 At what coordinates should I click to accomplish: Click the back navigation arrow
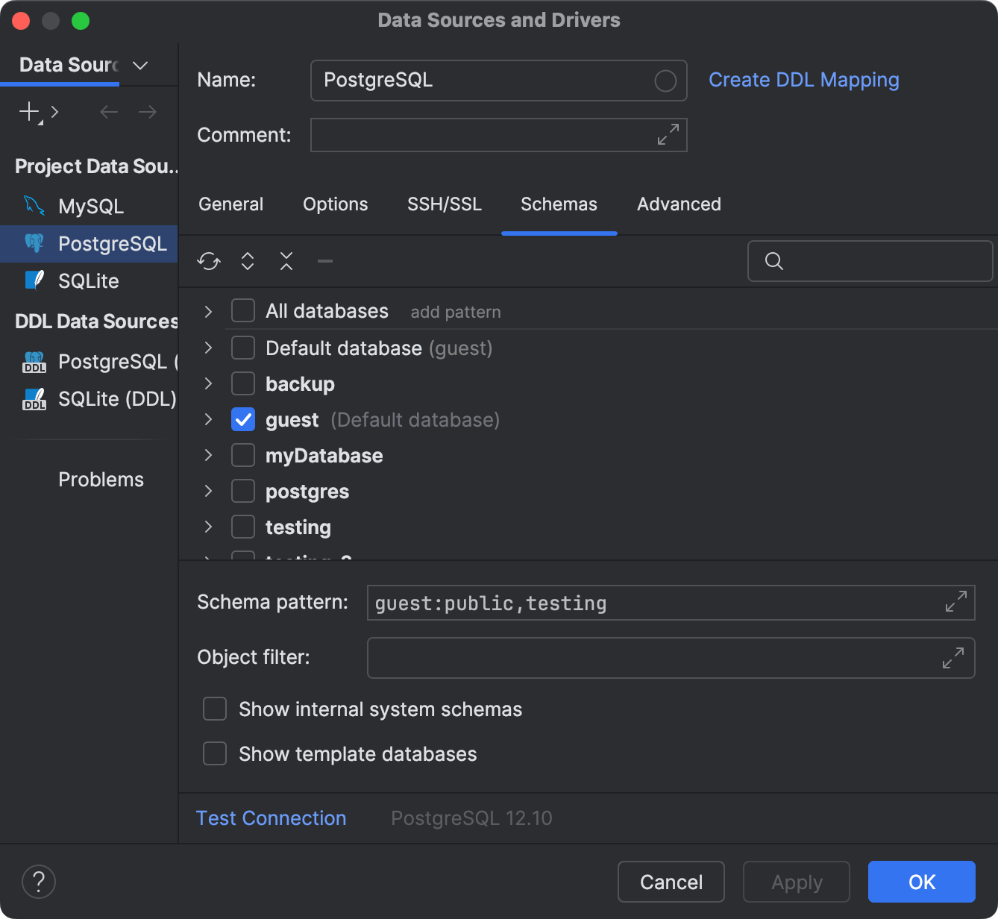coord(108,112)
